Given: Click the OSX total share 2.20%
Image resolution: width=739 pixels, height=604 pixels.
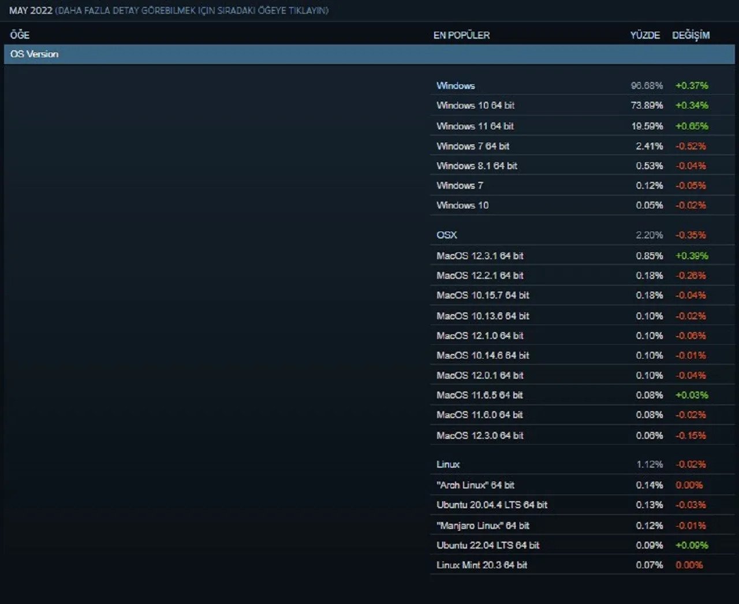Looking at the screenshot, I should click(649, 235).
